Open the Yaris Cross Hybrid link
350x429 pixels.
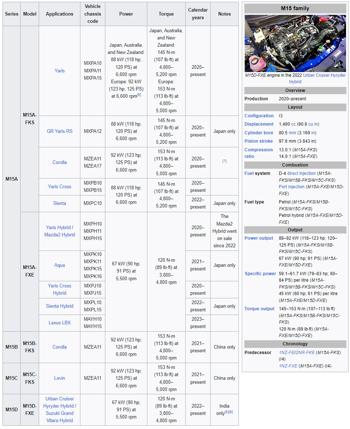pos(59,290)
